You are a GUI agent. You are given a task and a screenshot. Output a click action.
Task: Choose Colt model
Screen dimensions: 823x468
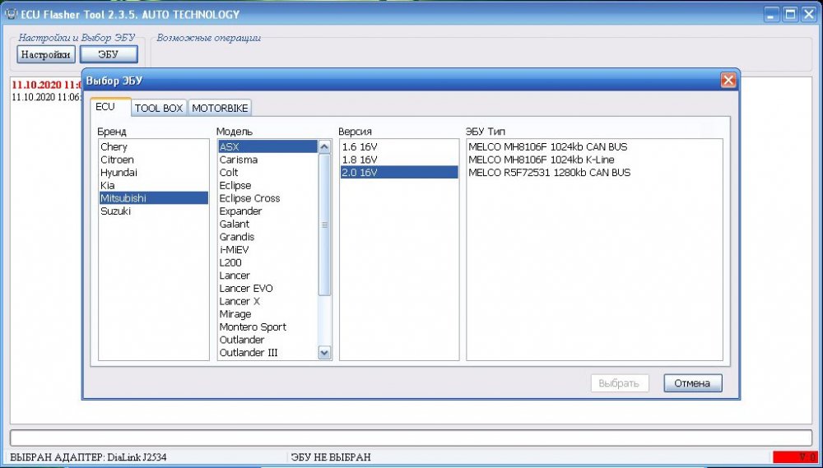(267, 173)
